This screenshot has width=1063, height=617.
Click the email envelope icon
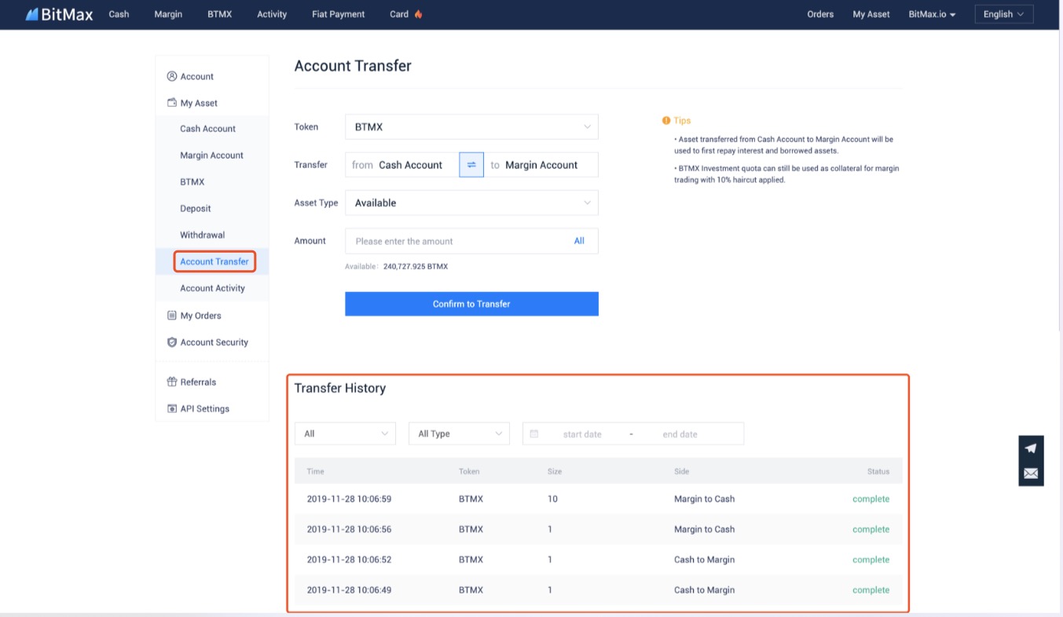[x=1031, y=473]
